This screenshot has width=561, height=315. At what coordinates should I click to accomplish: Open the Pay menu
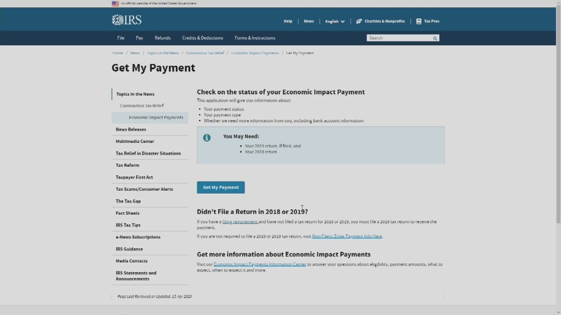(139, 38)
